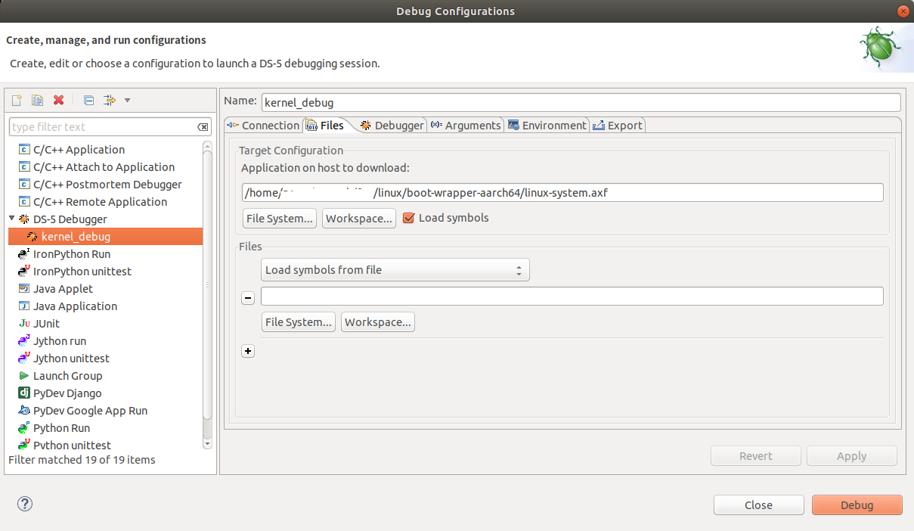Filter launch configurations with the filter icon

click(108, 99)
